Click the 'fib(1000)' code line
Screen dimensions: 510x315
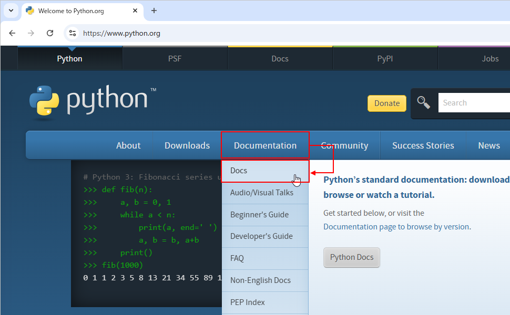point(113,265)
